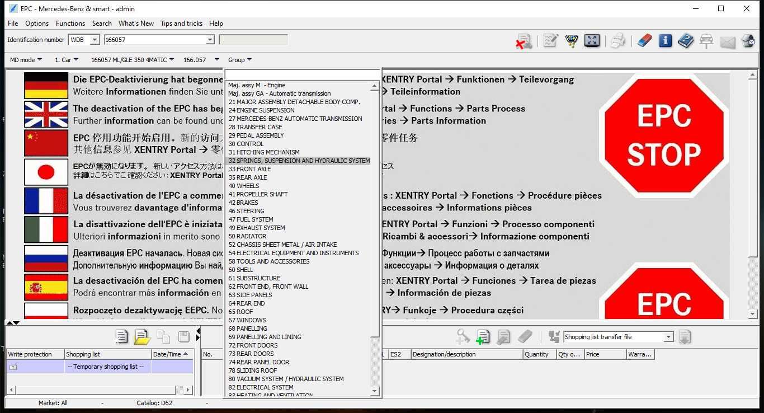This screenshot has width=764, height=413.
Task: Click the copy shopping list icon
Action: [163, 336]
